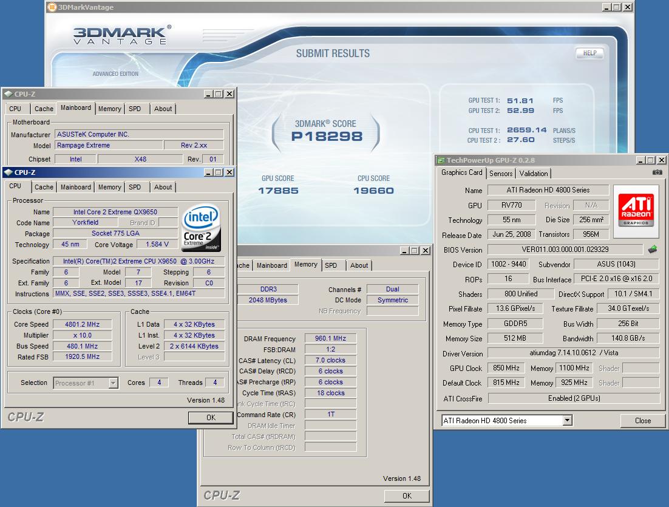Click the BIOS Version field in GPU-Z

coord(565,249)
